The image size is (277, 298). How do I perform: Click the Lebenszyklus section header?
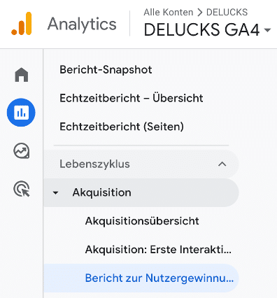click(x=141, y=164)
